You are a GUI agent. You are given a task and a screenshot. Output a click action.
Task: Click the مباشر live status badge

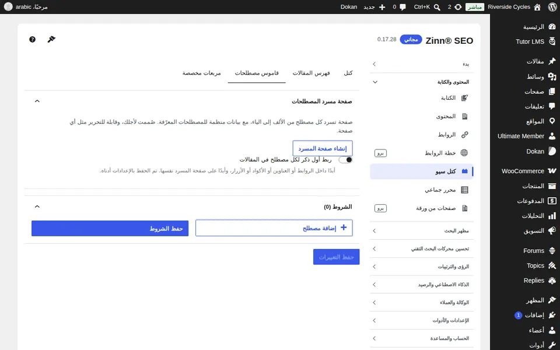475,7
